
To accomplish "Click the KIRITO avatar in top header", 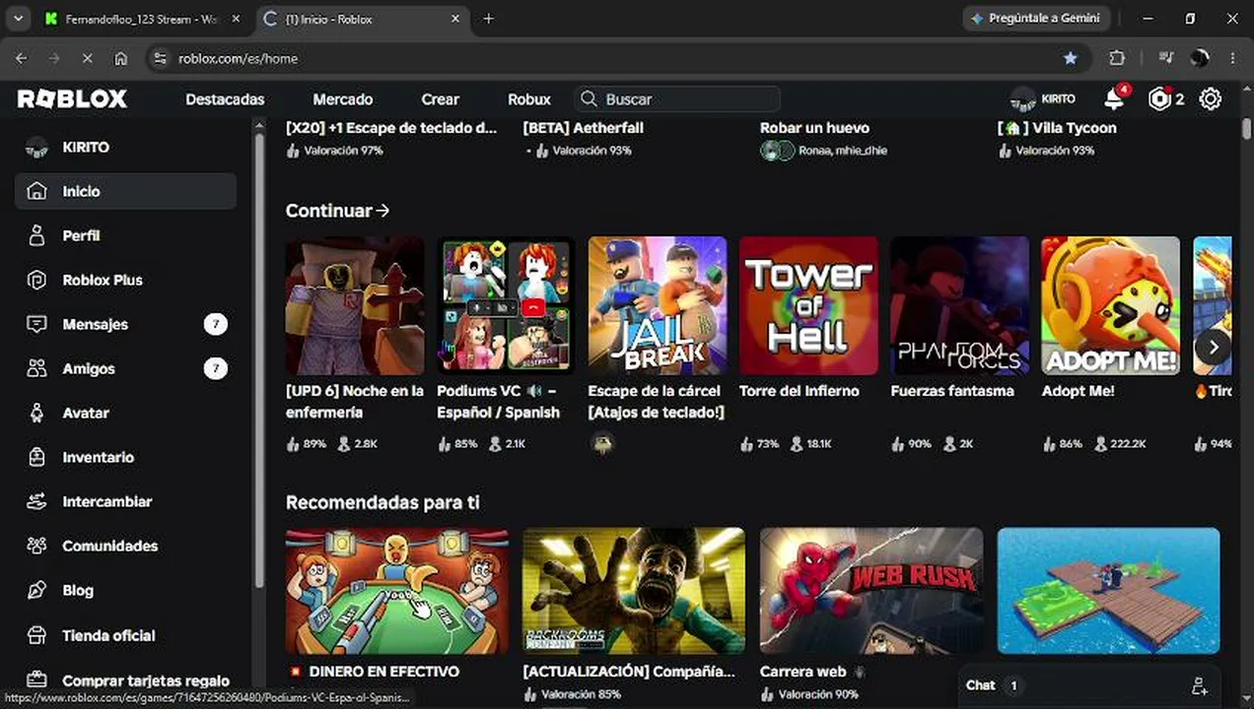I will coord(1023,99).
